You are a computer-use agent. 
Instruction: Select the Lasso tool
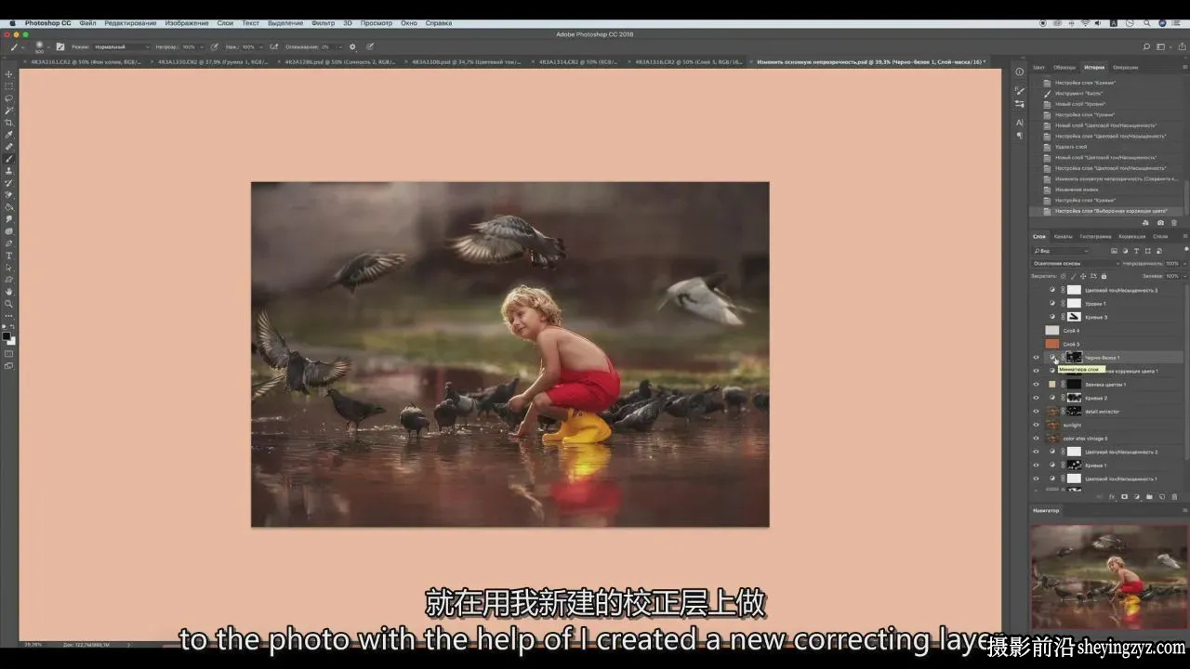tap(9, 98)
